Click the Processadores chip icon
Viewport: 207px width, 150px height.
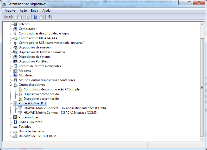pyautogui.click(x=15, y=117)
